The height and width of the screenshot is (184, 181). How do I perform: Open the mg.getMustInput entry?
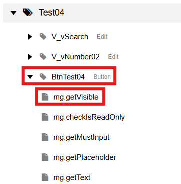[81, 137]
